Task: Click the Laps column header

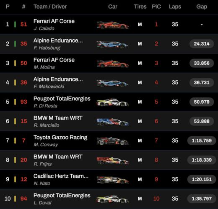Action: tap(175, 7)
